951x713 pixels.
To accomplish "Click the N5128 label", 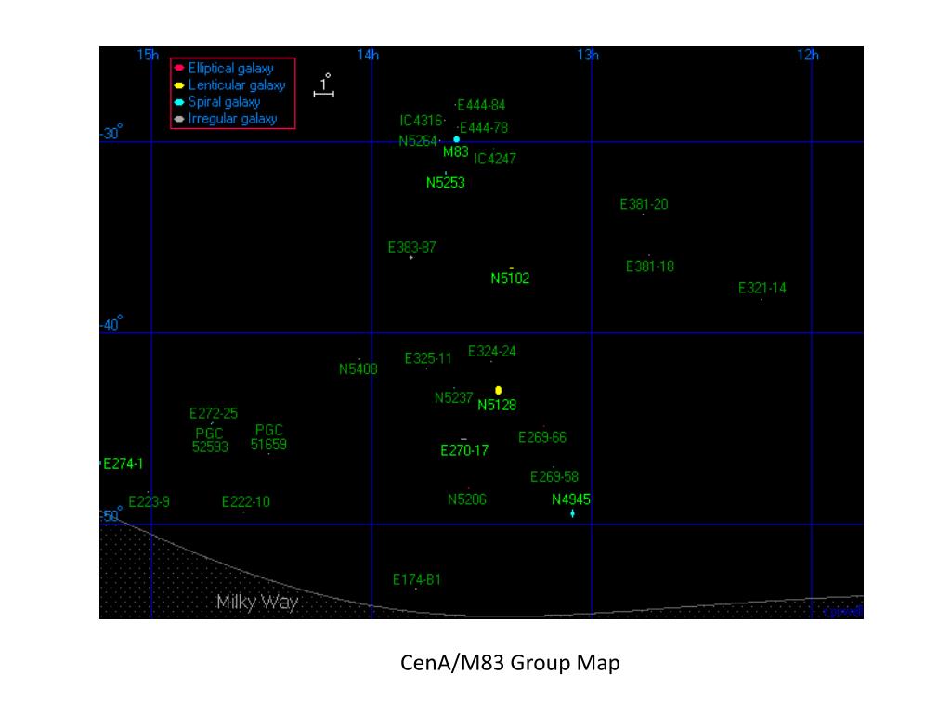I will point(497,405).
